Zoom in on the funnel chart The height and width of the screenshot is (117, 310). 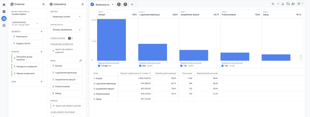click(301, 56)
